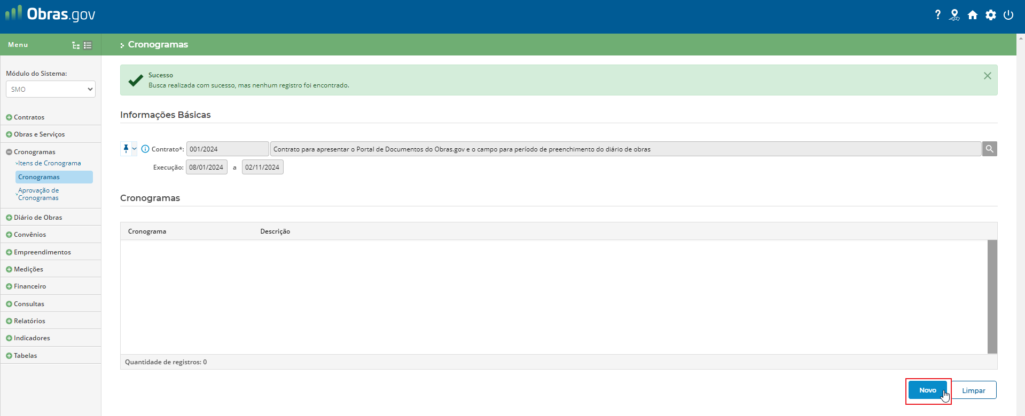The width and height of the screenshot is (1025, 416).
Task: Click the pin icon beside Contrato
Action: click(126, 149)
